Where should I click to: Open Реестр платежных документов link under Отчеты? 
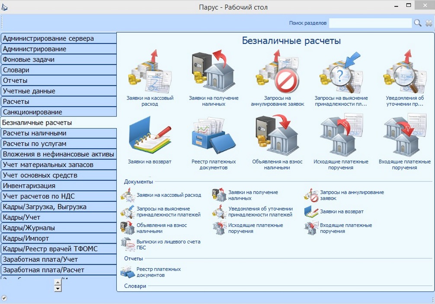click(x=158, y=272)
